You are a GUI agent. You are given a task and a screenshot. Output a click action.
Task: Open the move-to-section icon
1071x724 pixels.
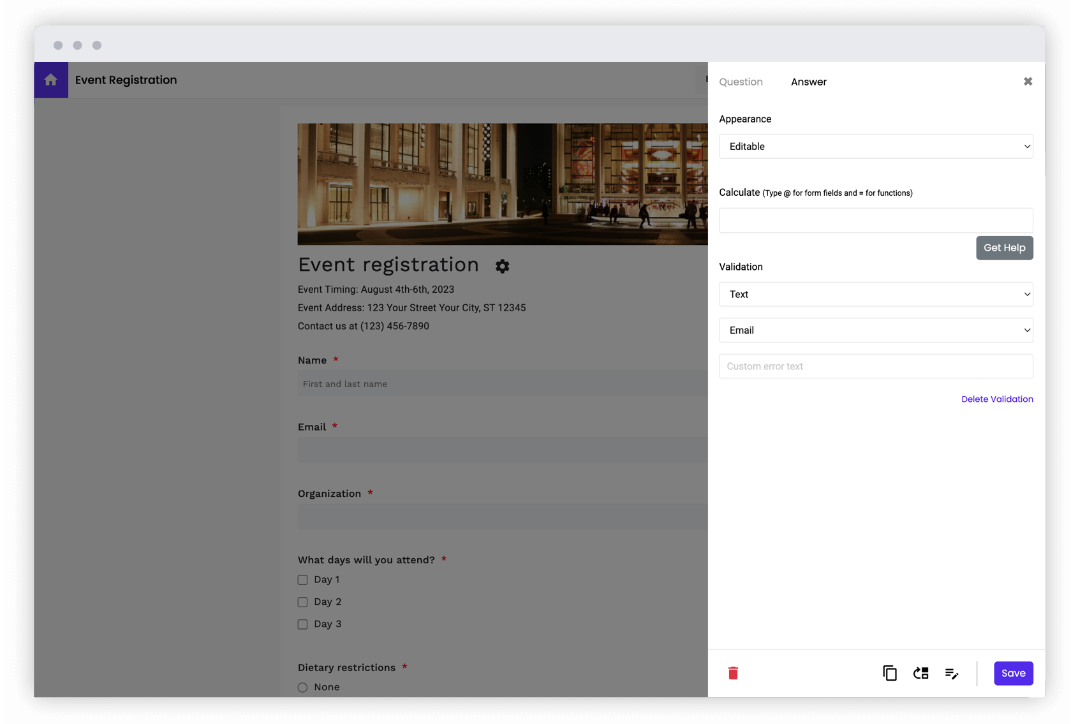[x=920, y=673]
